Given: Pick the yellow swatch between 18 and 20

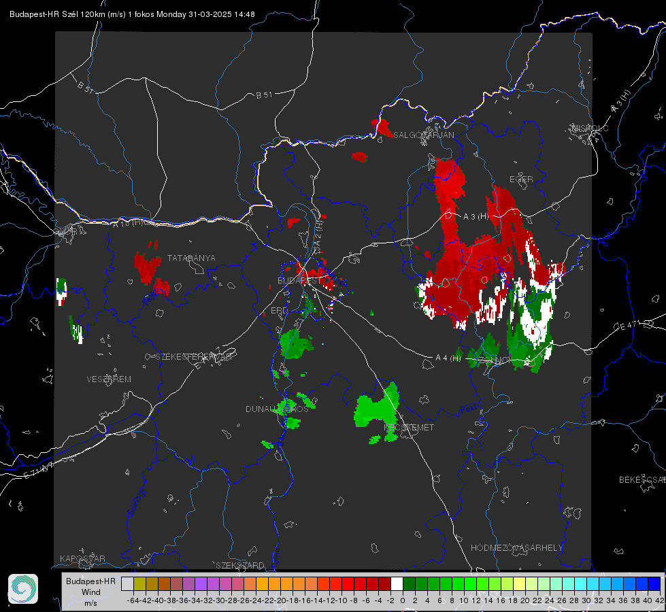Looking at the screenshot, I should coord(519,583).
